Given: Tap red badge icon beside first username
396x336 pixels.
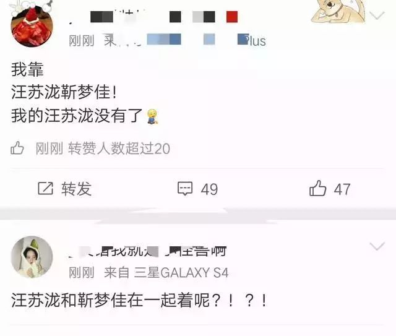Looking at the screenshot, I should tap(232, 17).
